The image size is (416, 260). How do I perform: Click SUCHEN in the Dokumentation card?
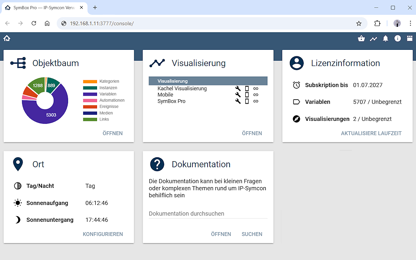252,234
